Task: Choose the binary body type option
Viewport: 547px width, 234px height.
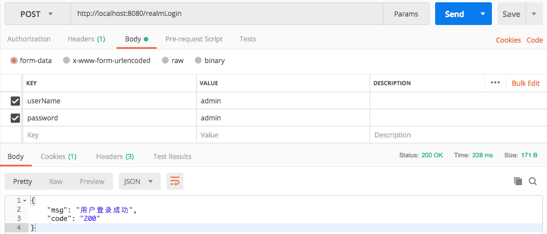Action: coord(198,60)
